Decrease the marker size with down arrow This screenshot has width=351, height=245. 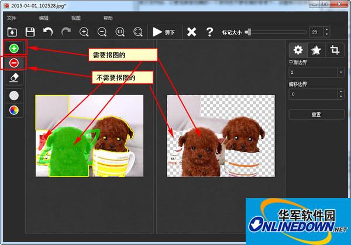click(326, 35)
